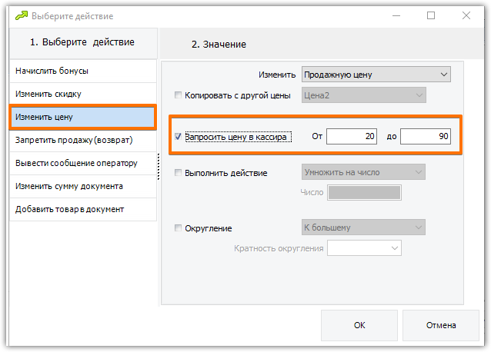Viewport: 491px width, 352px height.
Task: Select 'Начислить бонусы' action
Action: coord(83,71)
